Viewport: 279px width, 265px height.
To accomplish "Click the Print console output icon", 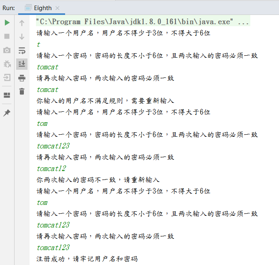I will [x=22, y=78].
